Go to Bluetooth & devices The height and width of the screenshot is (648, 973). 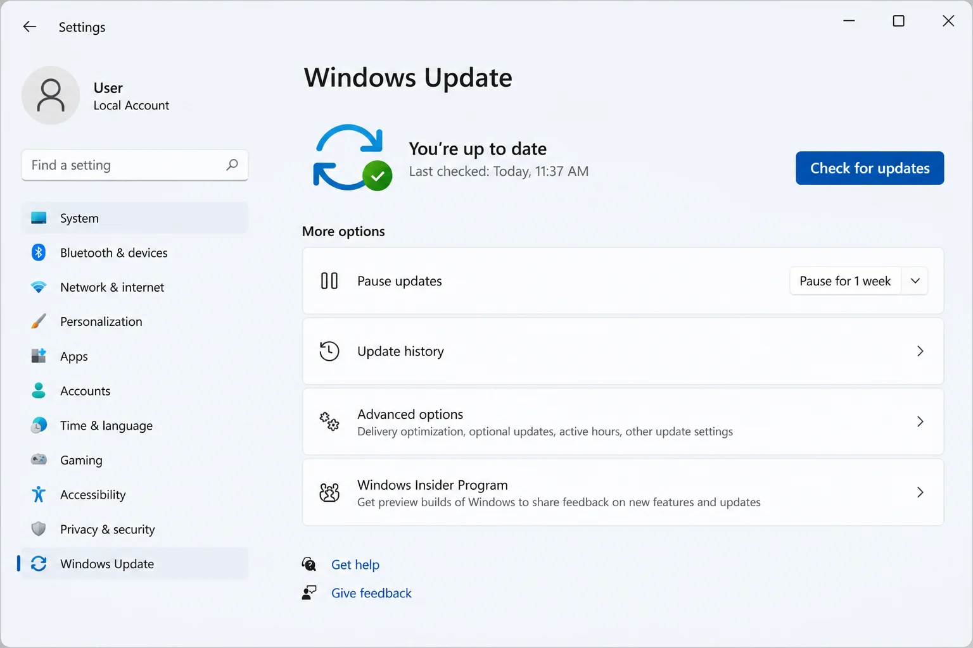135,252
